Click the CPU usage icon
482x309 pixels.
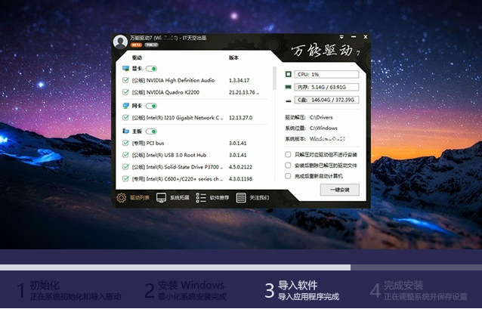point(289,74)
